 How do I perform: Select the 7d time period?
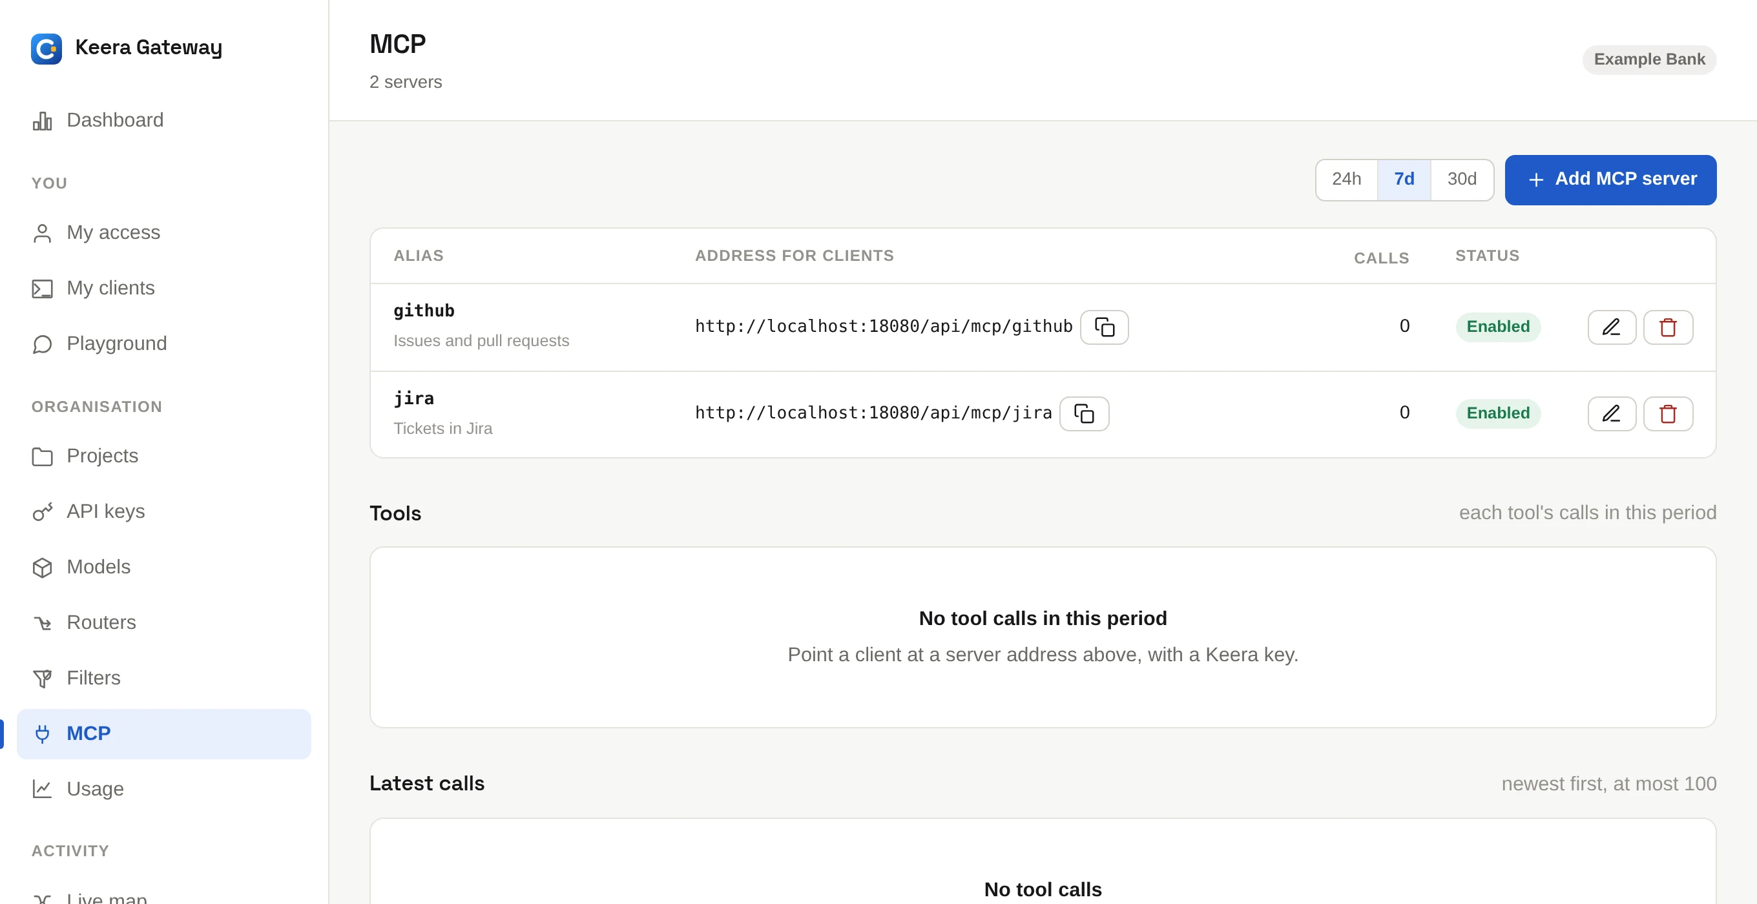(1404, 180)
